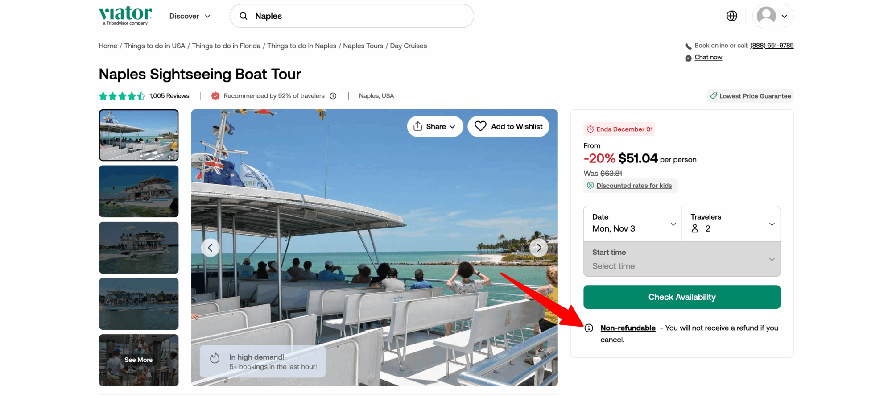Image resolution: width=892 pixels, height=398 pixels.
Task: Open the Share dropdown
Action: coord(435,127)
